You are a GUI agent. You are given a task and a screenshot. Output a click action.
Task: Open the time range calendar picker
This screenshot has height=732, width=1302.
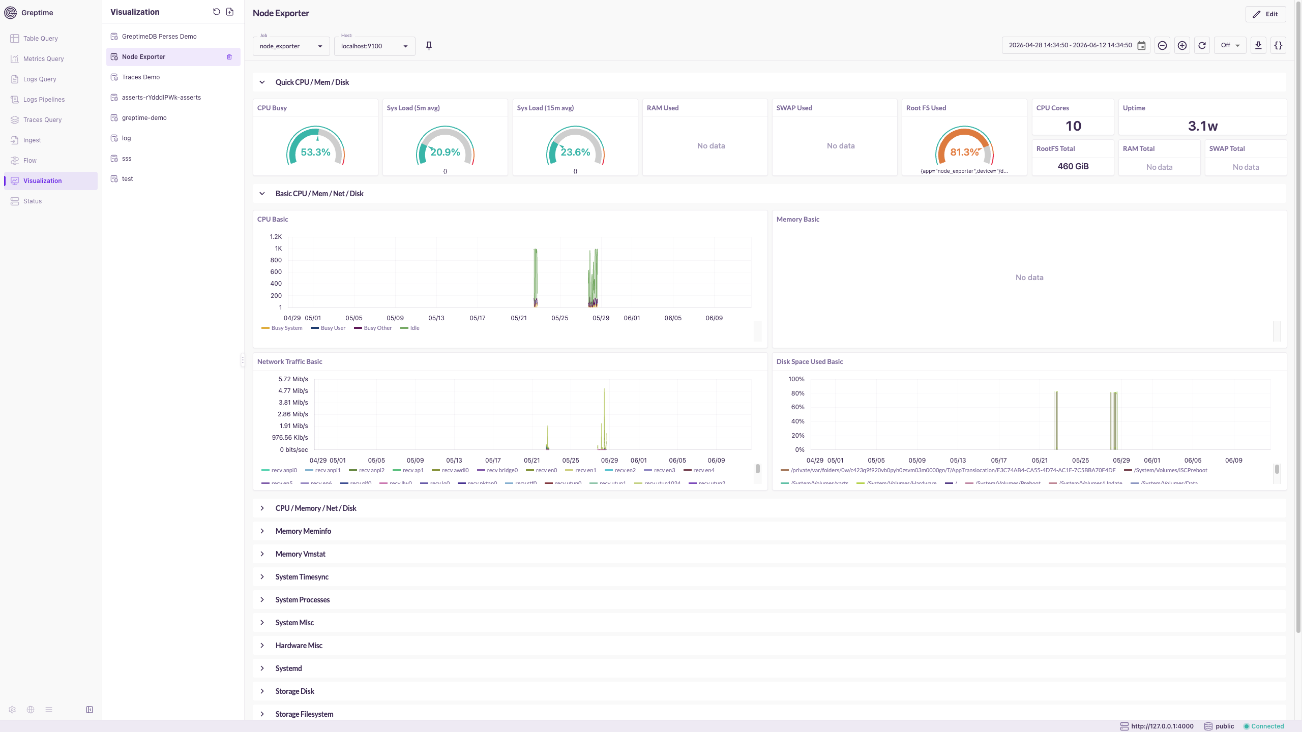coord(1142,45)
